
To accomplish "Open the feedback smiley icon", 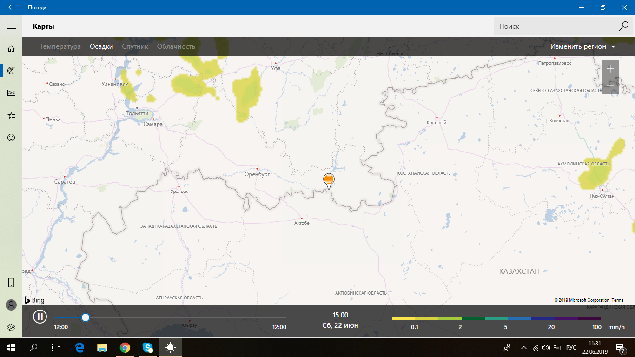I will coord(11,138).
